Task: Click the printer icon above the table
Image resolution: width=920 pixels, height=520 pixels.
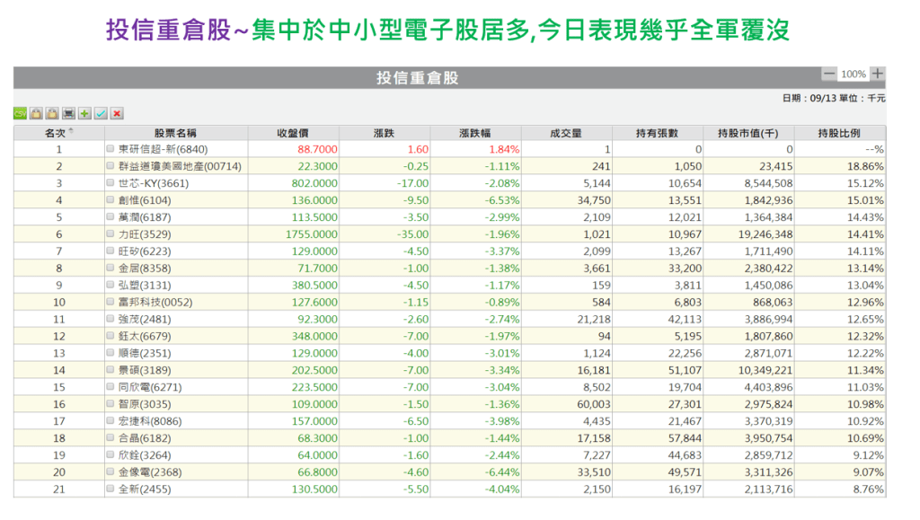Action: click(68, 113)
